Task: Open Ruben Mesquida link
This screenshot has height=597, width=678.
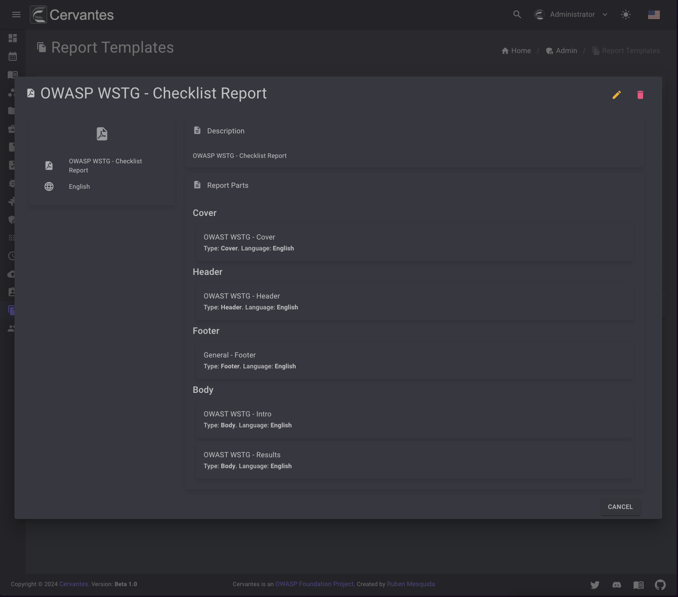Action: (411, 584)
